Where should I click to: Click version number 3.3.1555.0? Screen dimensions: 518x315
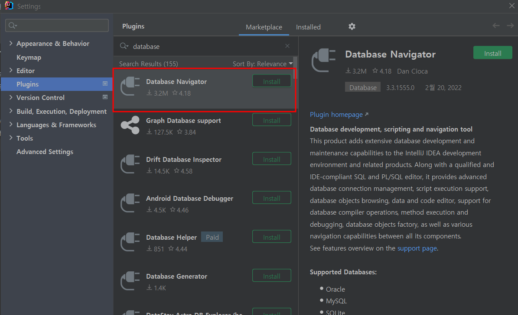tap(401, 87)
